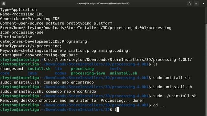Image resolution: width=207 pixels, height=116 pixels.
Task: Click the terminal title path text
Action: (x=103, y=4)
